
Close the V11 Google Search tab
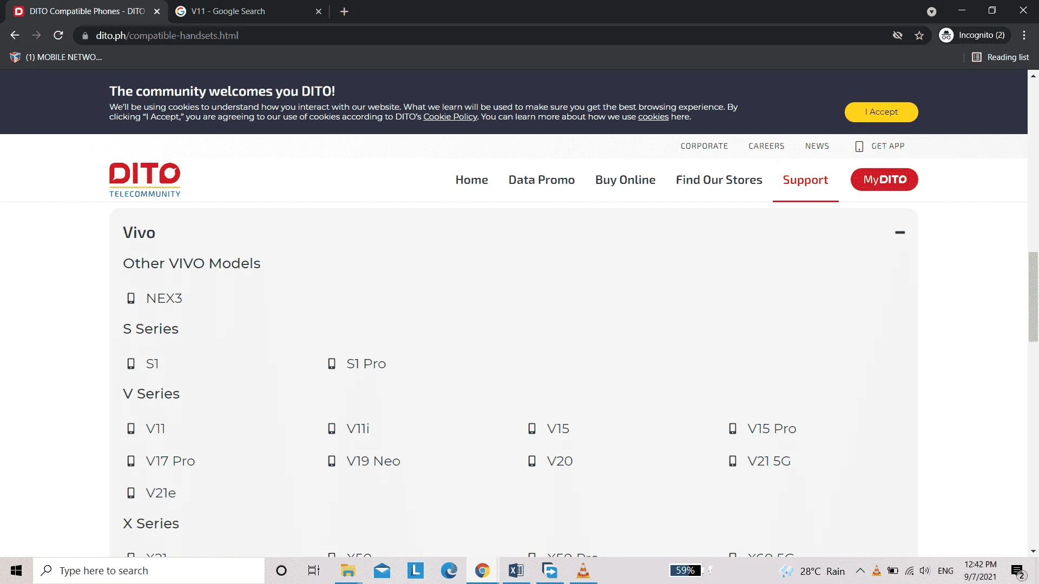[319, 11]
